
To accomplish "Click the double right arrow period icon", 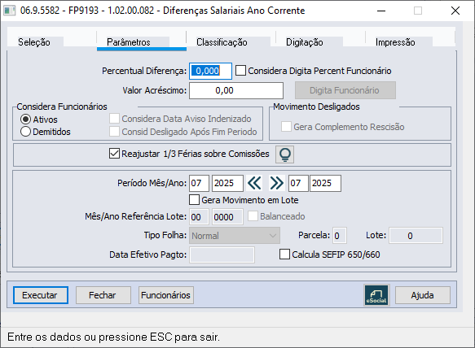I will click(276, 183).
